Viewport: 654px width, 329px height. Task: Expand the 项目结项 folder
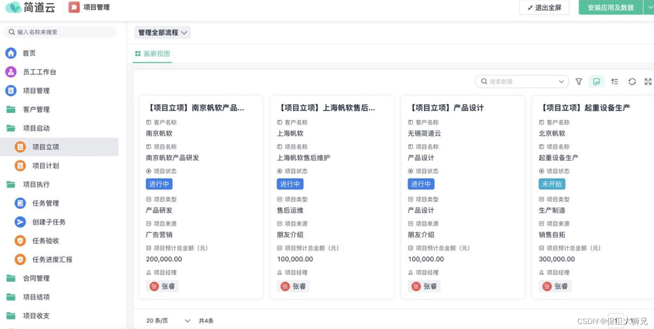click(x=36, y=297)
